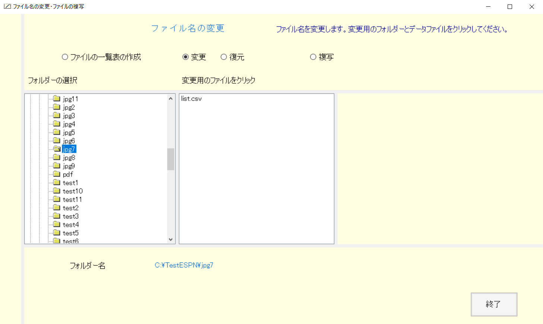Maximize the application window
543x324 pixels.
coord(510,7)
